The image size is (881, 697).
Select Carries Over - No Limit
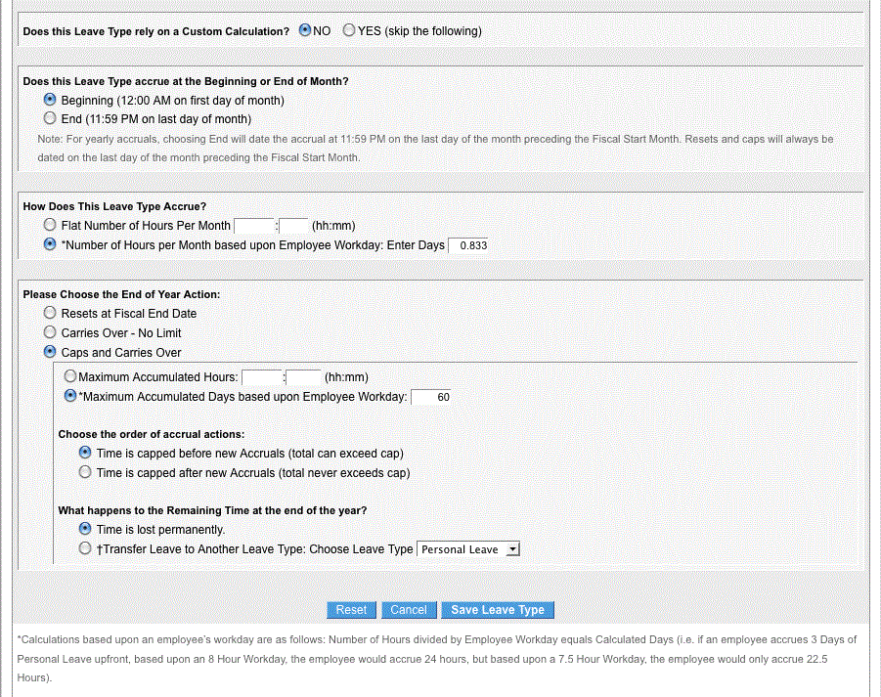pyautogui.click(x=50, y=332)
